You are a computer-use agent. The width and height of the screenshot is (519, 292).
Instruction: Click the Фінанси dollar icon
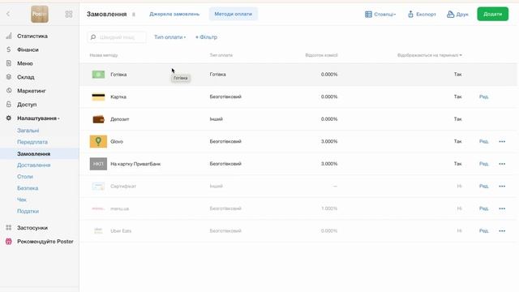tap(9, 49)
